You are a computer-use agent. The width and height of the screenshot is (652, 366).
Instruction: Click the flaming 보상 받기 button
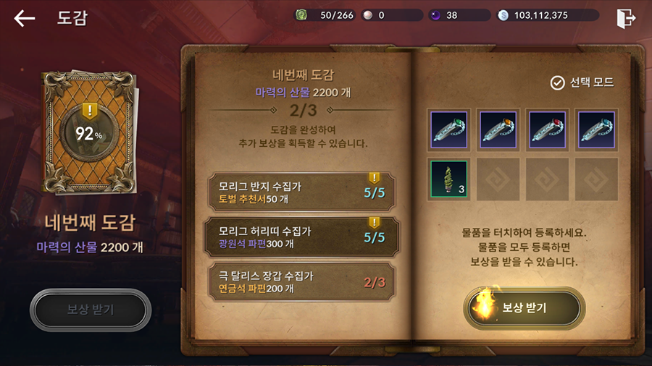524,307
